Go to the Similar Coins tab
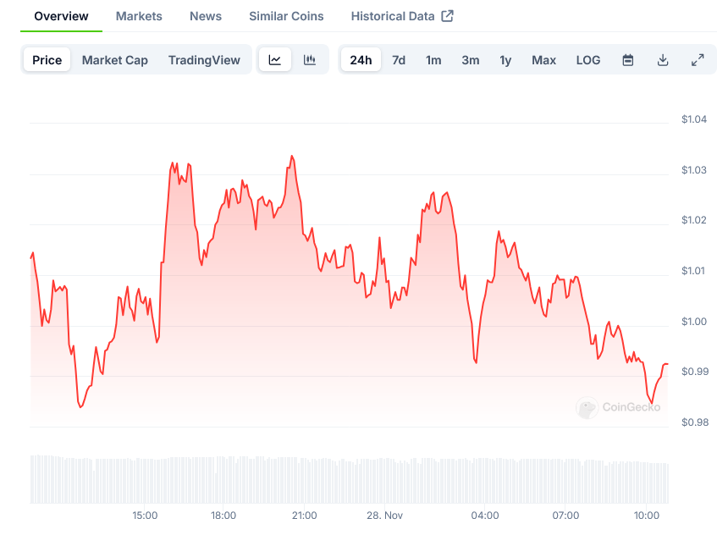 [x=286, y=16]
